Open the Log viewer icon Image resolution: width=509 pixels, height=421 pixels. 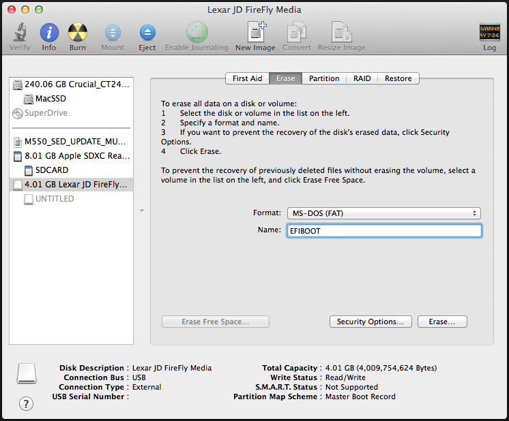[489, 32]
